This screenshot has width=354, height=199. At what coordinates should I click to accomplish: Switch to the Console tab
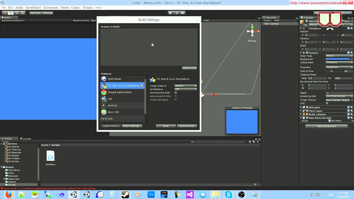pyautogui.click(x=25, y=139)
